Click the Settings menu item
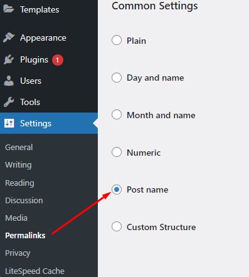249x277 pixels. pos(49,123)
